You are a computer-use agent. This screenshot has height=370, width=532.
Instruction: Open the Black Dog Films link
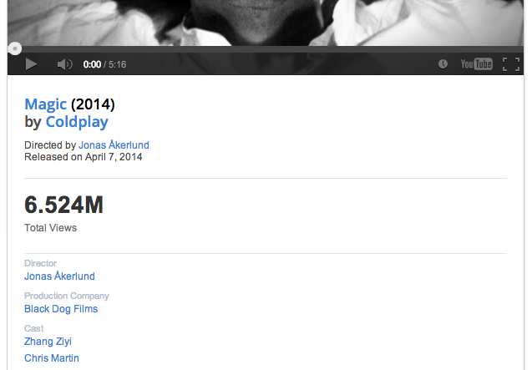pyautogui.click(x=61, y=309)
